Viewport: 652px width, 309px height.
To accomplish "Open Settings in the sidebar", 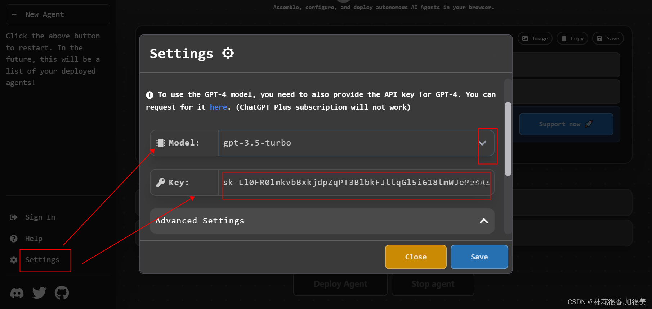I will tap(42, 260).
